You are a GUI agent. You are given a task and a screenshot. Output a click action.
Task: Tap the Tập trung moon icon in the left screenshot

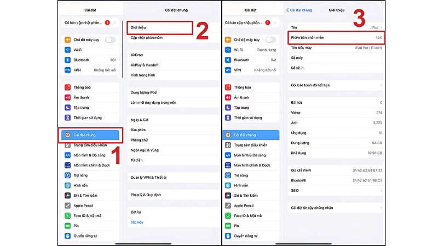[67, 107]
